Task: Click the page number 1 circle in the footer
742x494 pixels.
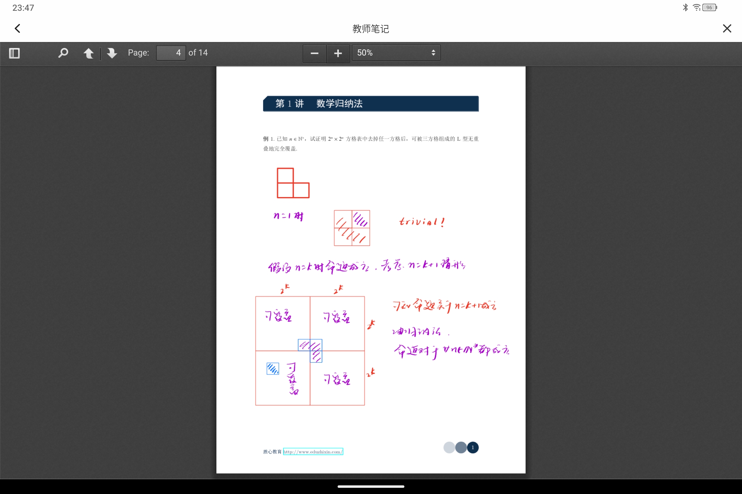Action: click(473, 447)
